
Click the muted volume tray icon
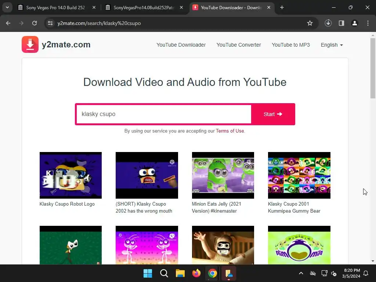tap(334, 273)
